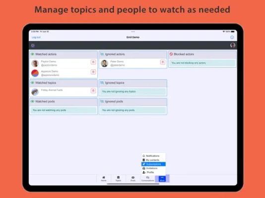Screen dimensions: 265x198
Task: Open profile avatar in dark toolbar
Action: click(x=233, y=45)
